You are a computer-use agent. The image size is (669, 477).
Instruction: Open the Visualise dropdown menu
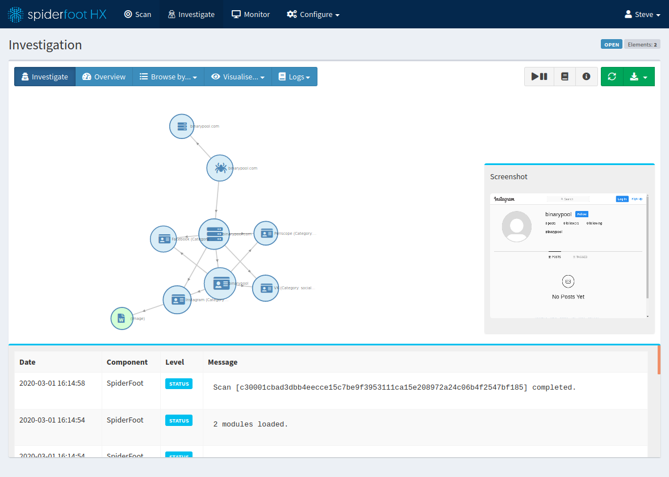[x=238, y=77]
